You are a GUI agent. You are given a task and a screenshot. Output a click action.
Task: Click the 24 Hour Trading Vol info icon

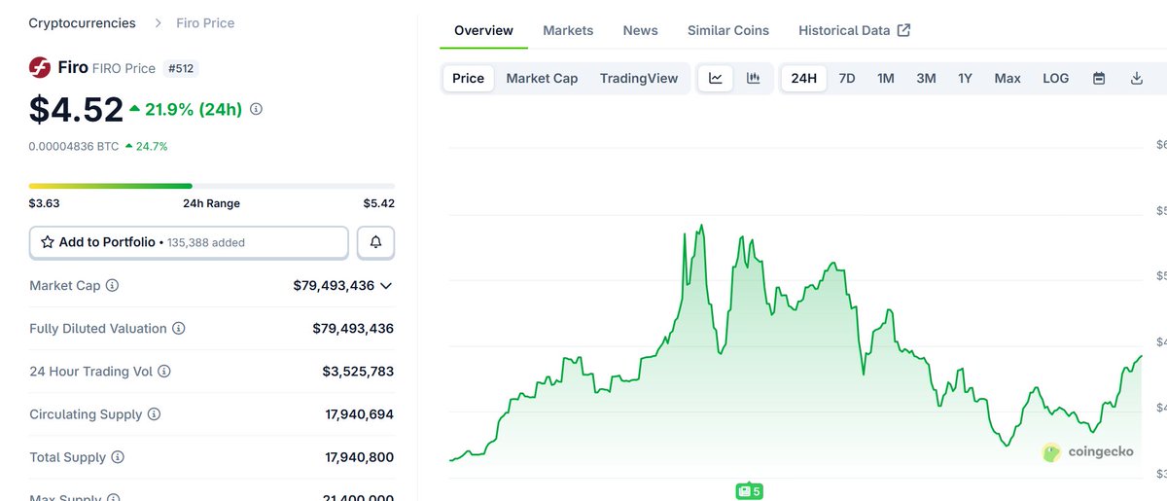click(164, 372)
